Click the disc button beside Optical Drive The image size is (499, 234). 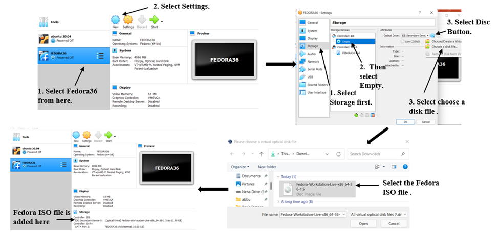432,35
